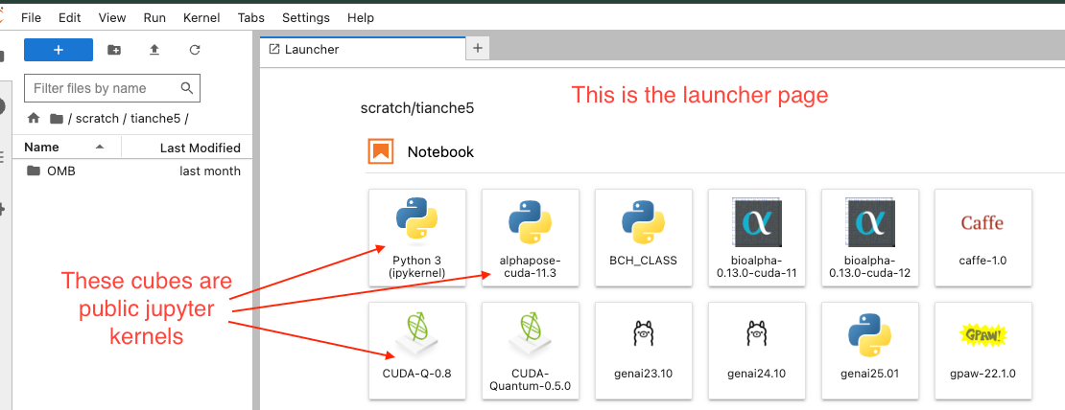The width and height of the screenshot is (1065, 410).
Task: Launch the gpaw-22.1.0 kernel
Action: tap(982, 351)
